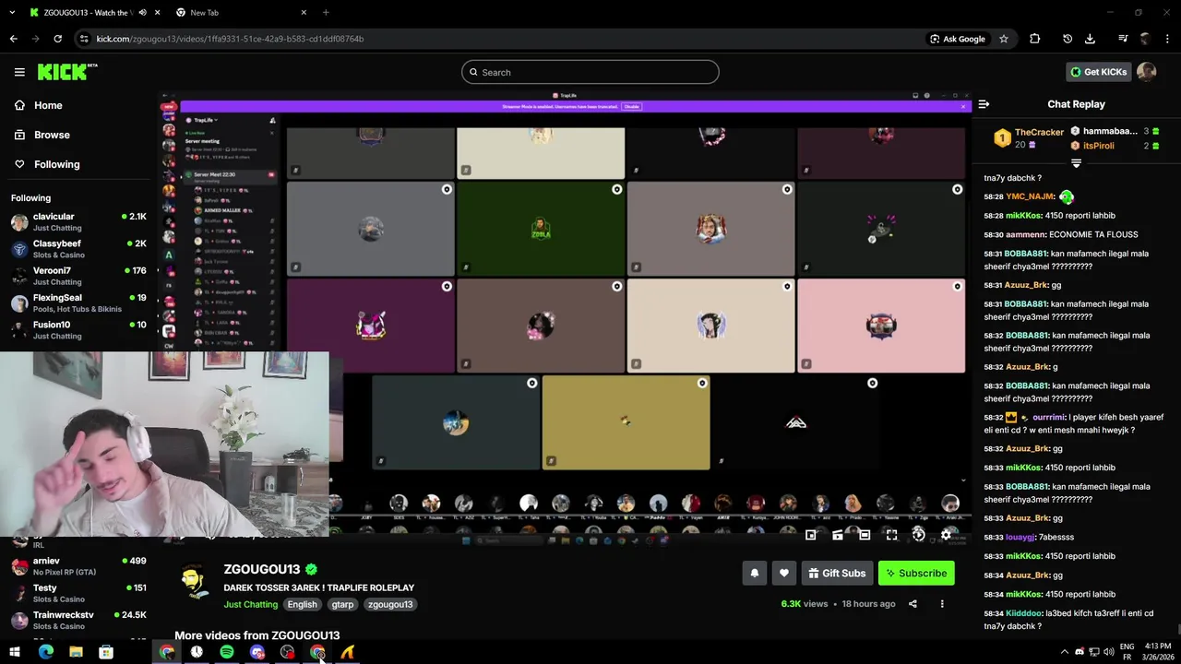Open Windows Start menu
Viewport: 1181px width, 664px height.
(x=14, y=652)
